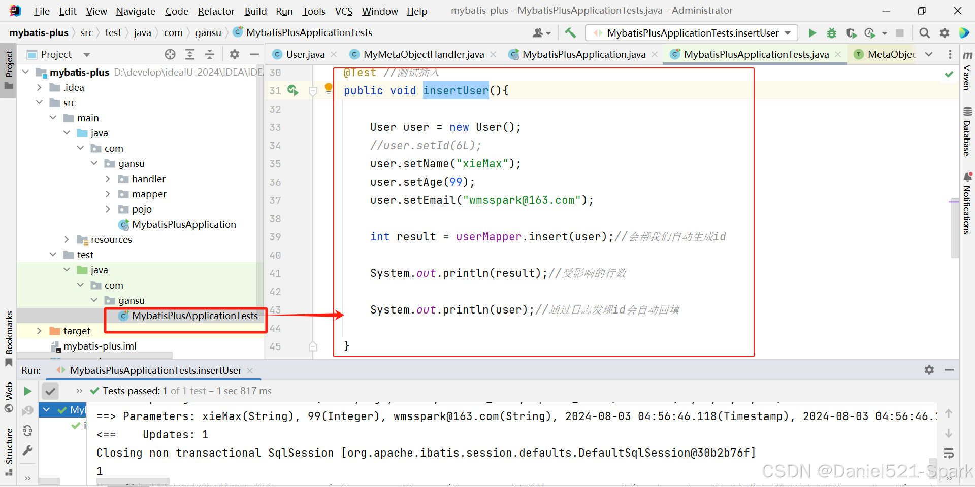Open Project panel options gear
The height and width of the screenshot is (487, 975).
coord(234,54)
